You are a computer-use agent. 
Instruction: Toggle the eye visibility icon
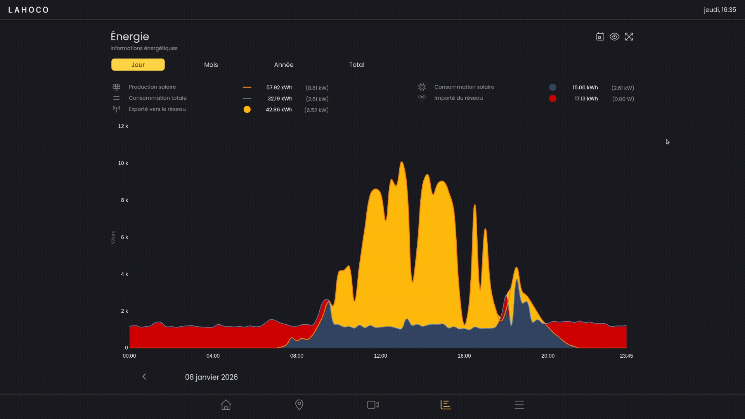click(x=614, y=37)
